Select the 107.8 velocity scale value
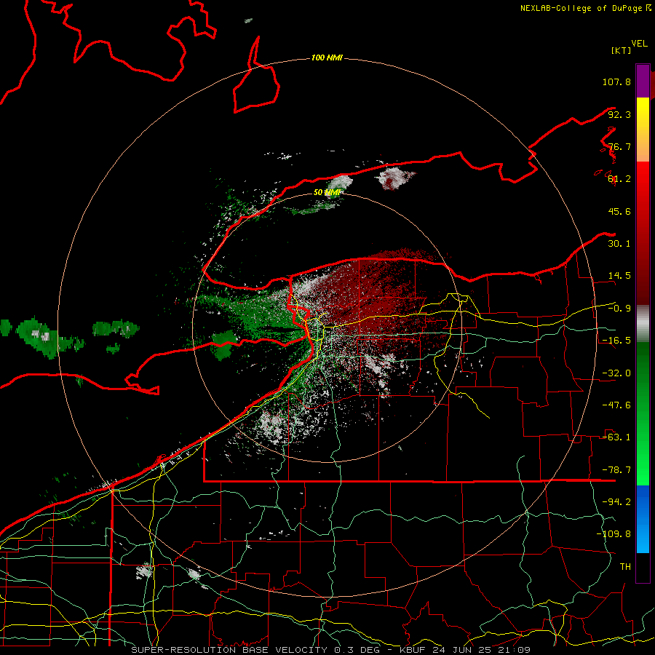655x655 pixels. click(x=616, y=82)
